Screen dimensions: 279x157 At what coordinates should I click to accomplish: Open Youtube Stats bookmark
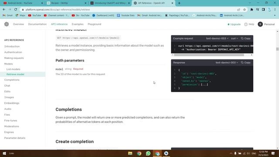(x=126, y=16)
